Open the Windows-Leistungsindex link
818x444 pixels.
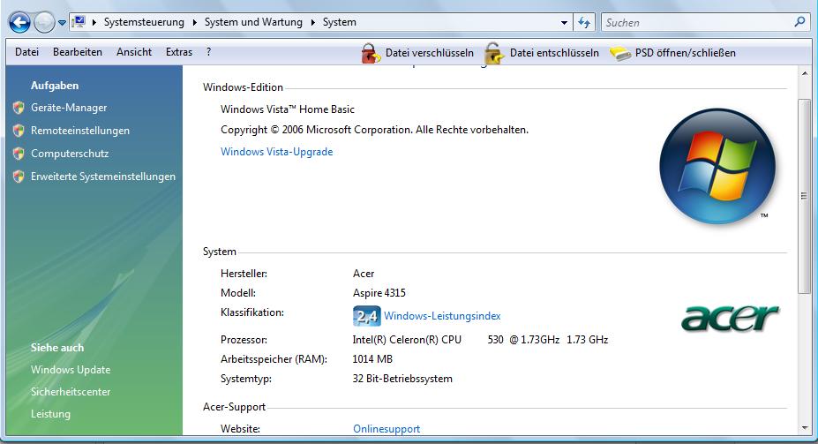(442, 316)
